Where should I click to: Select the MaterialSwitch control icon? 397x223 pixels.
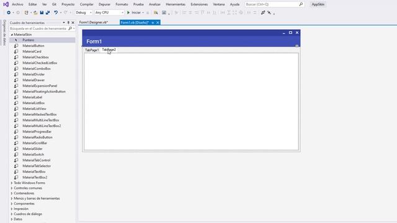tap(16, 154)
